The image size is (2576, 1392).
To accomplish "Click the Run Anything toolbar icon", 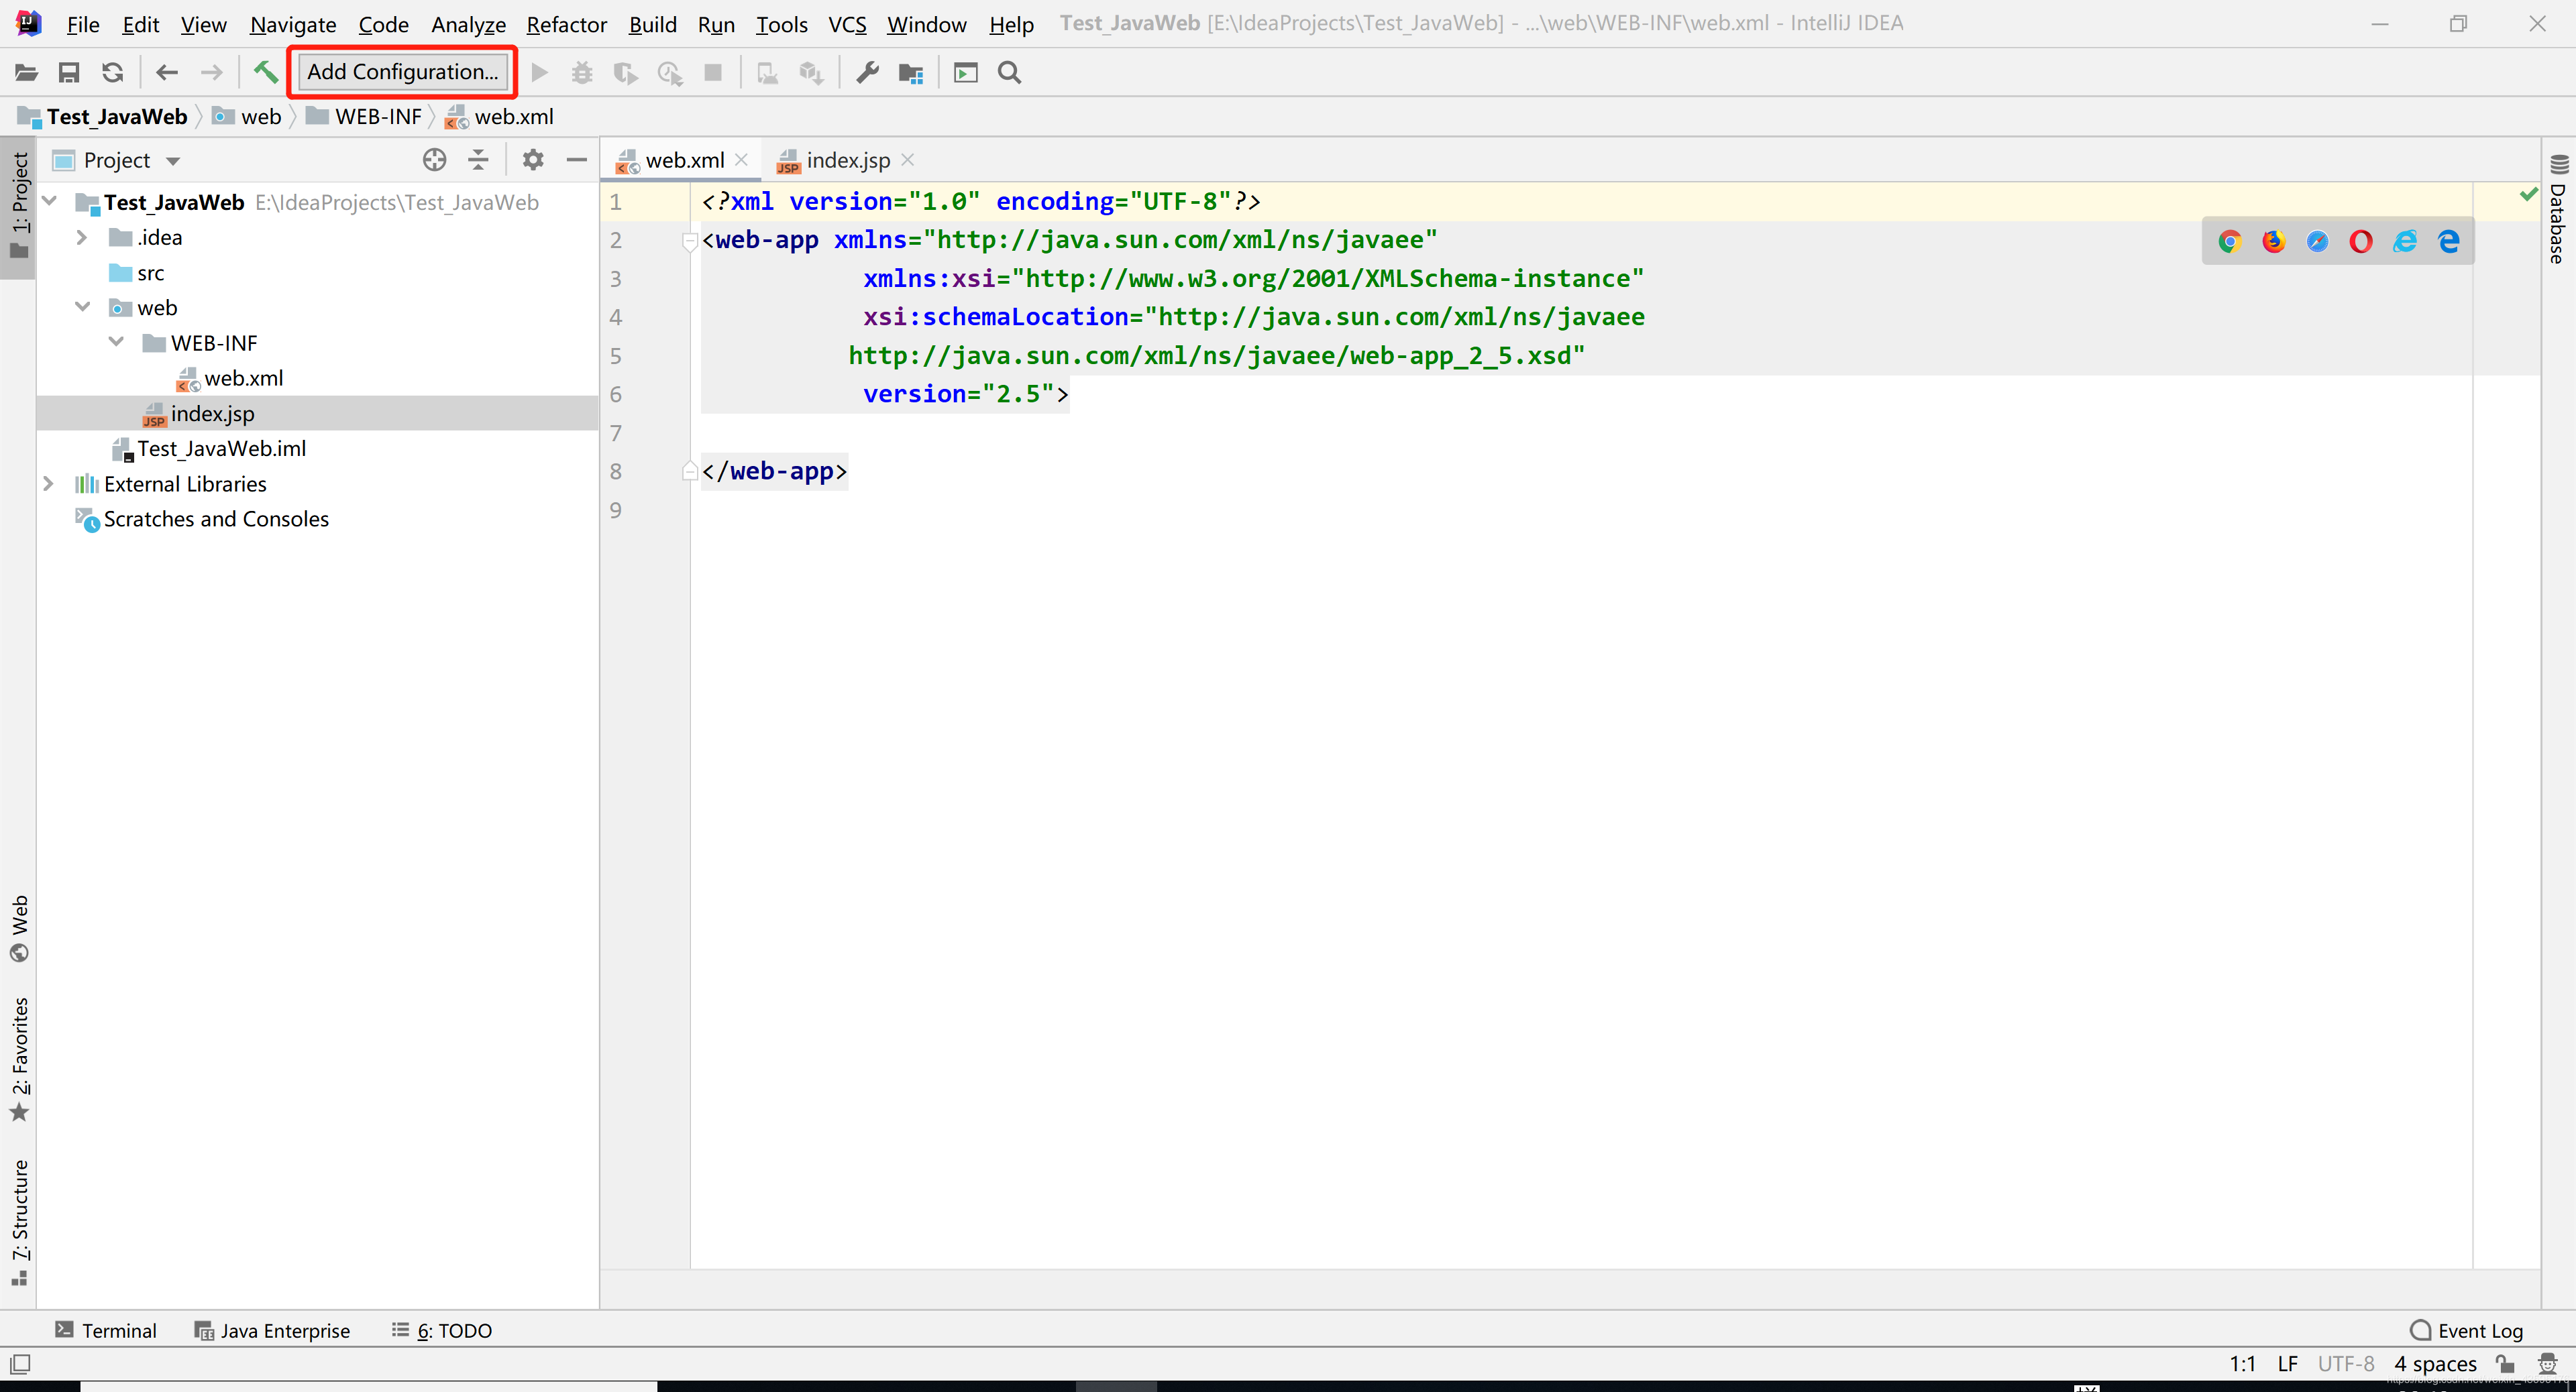I will 966,72.
